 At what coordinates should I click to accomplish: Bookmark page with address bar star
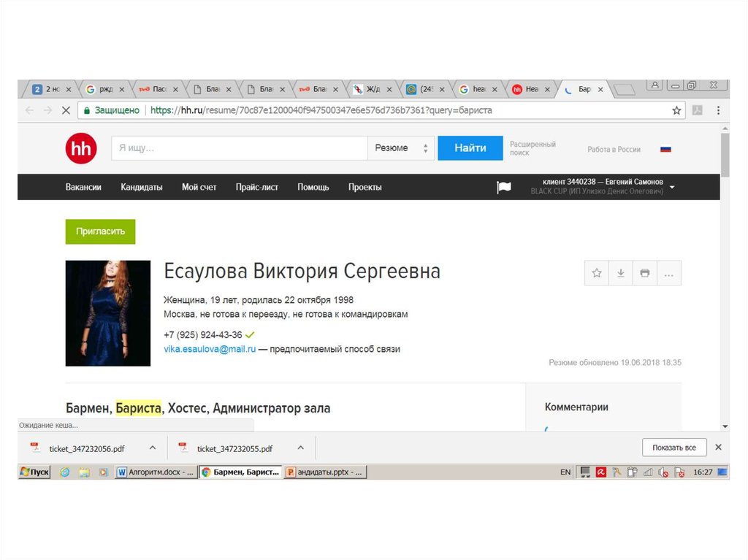676,110
